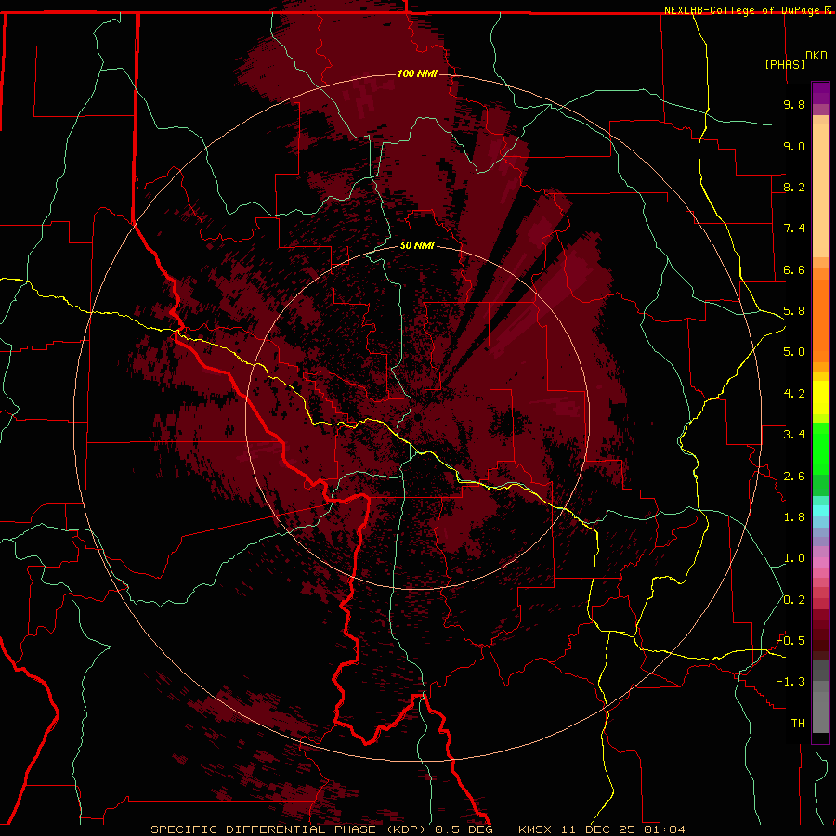This screenshot has height=836, width=836.
Task: Click the 2.6 value on the color scale
Action: [x=794, y=477]
